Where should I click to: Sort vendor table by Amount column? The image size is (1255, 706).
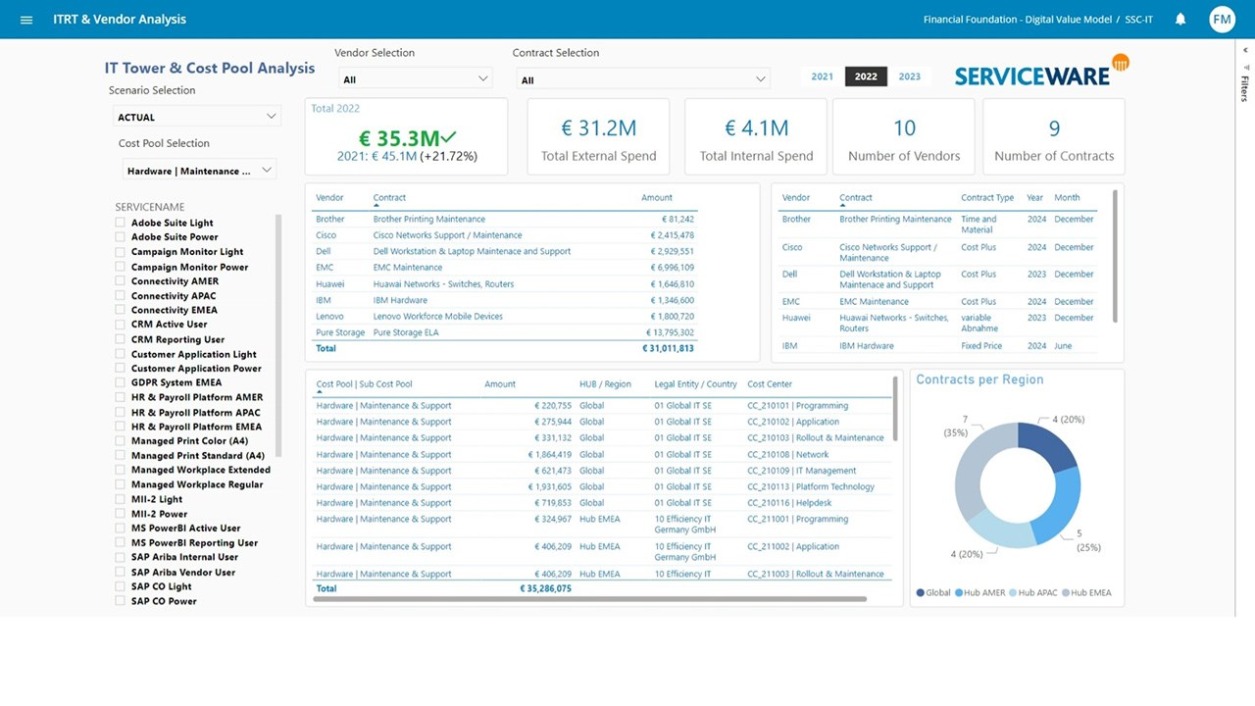pyautogui.click(x=657, y=198)
